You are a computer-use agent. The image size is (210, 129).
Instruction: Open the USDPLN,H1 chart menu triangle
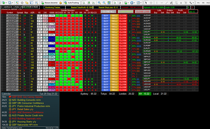pos(2,7)
